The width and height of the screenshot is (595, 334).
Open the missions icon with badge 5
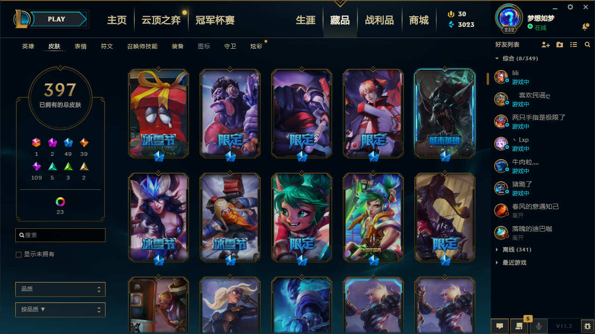519,326
